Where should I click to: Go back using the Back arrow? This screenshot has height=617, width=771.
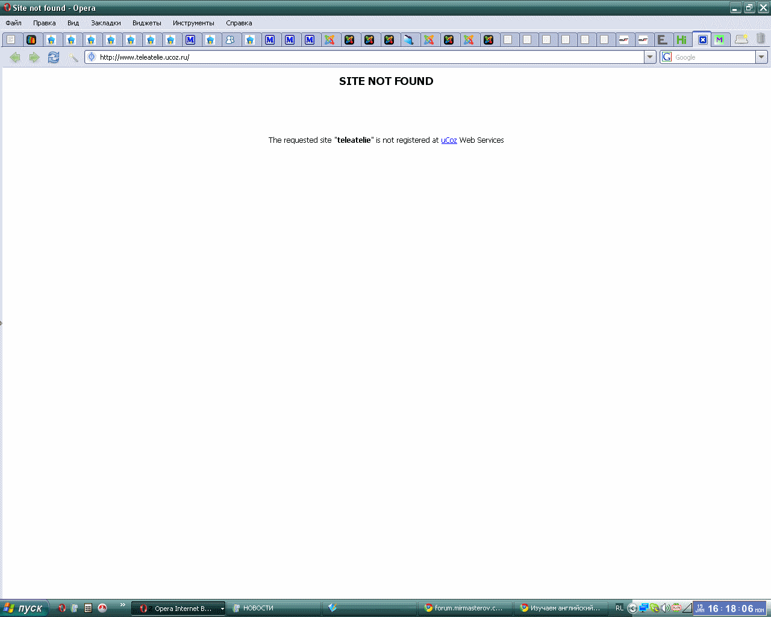point(15,57)
